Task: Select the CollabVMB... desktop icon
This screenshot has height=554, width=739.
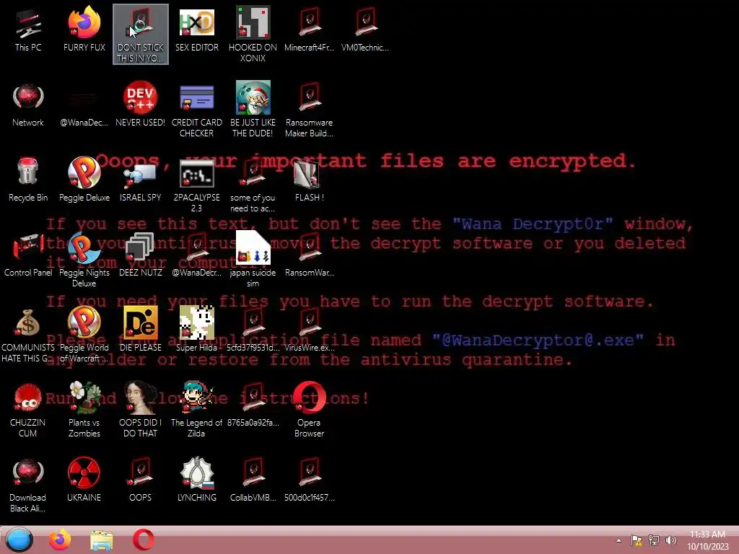Action: click(x=253, y=480)
